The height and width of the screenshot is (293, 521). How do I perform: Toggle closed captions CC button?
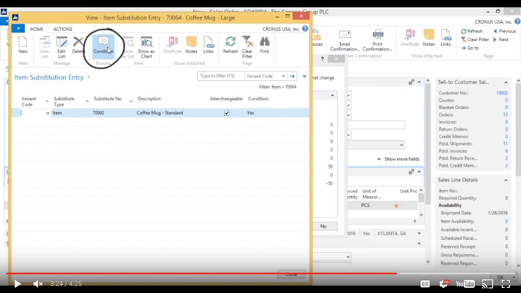pyautogui.click(x=425, y=284)
